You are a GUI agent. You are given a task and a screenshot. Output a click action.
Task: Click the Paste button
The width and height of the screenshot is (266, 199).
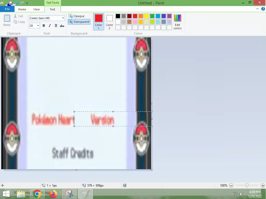click(7, 20)
